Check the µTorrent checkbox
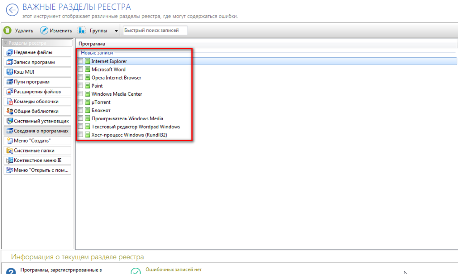 81,102
